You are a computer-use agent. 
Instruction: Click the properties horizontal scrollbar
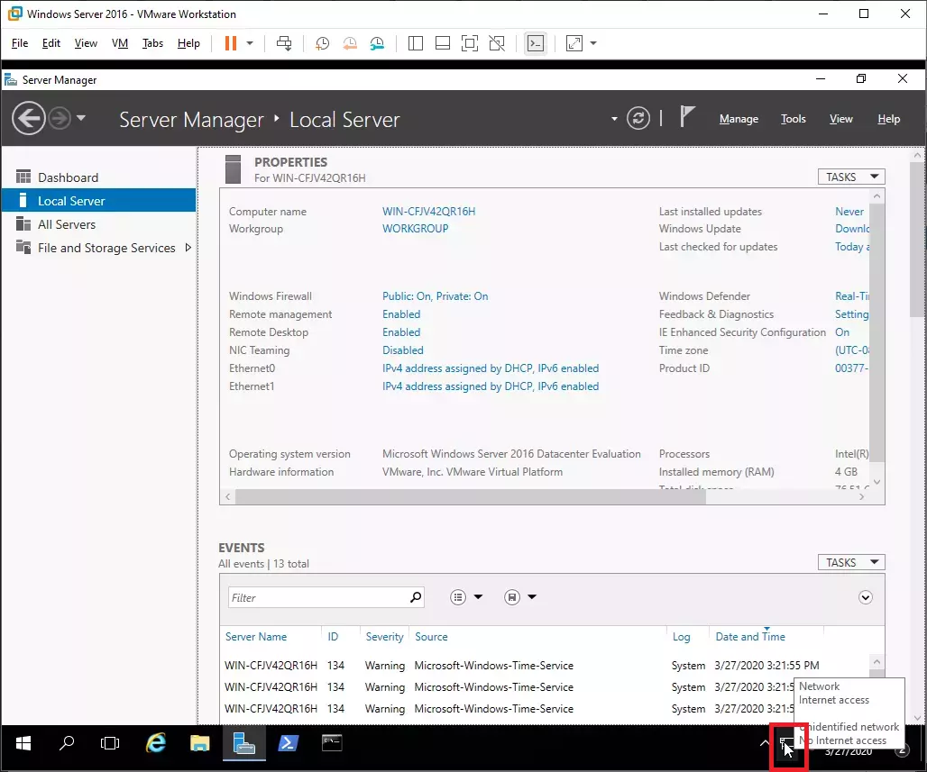[x=471, y=496]
